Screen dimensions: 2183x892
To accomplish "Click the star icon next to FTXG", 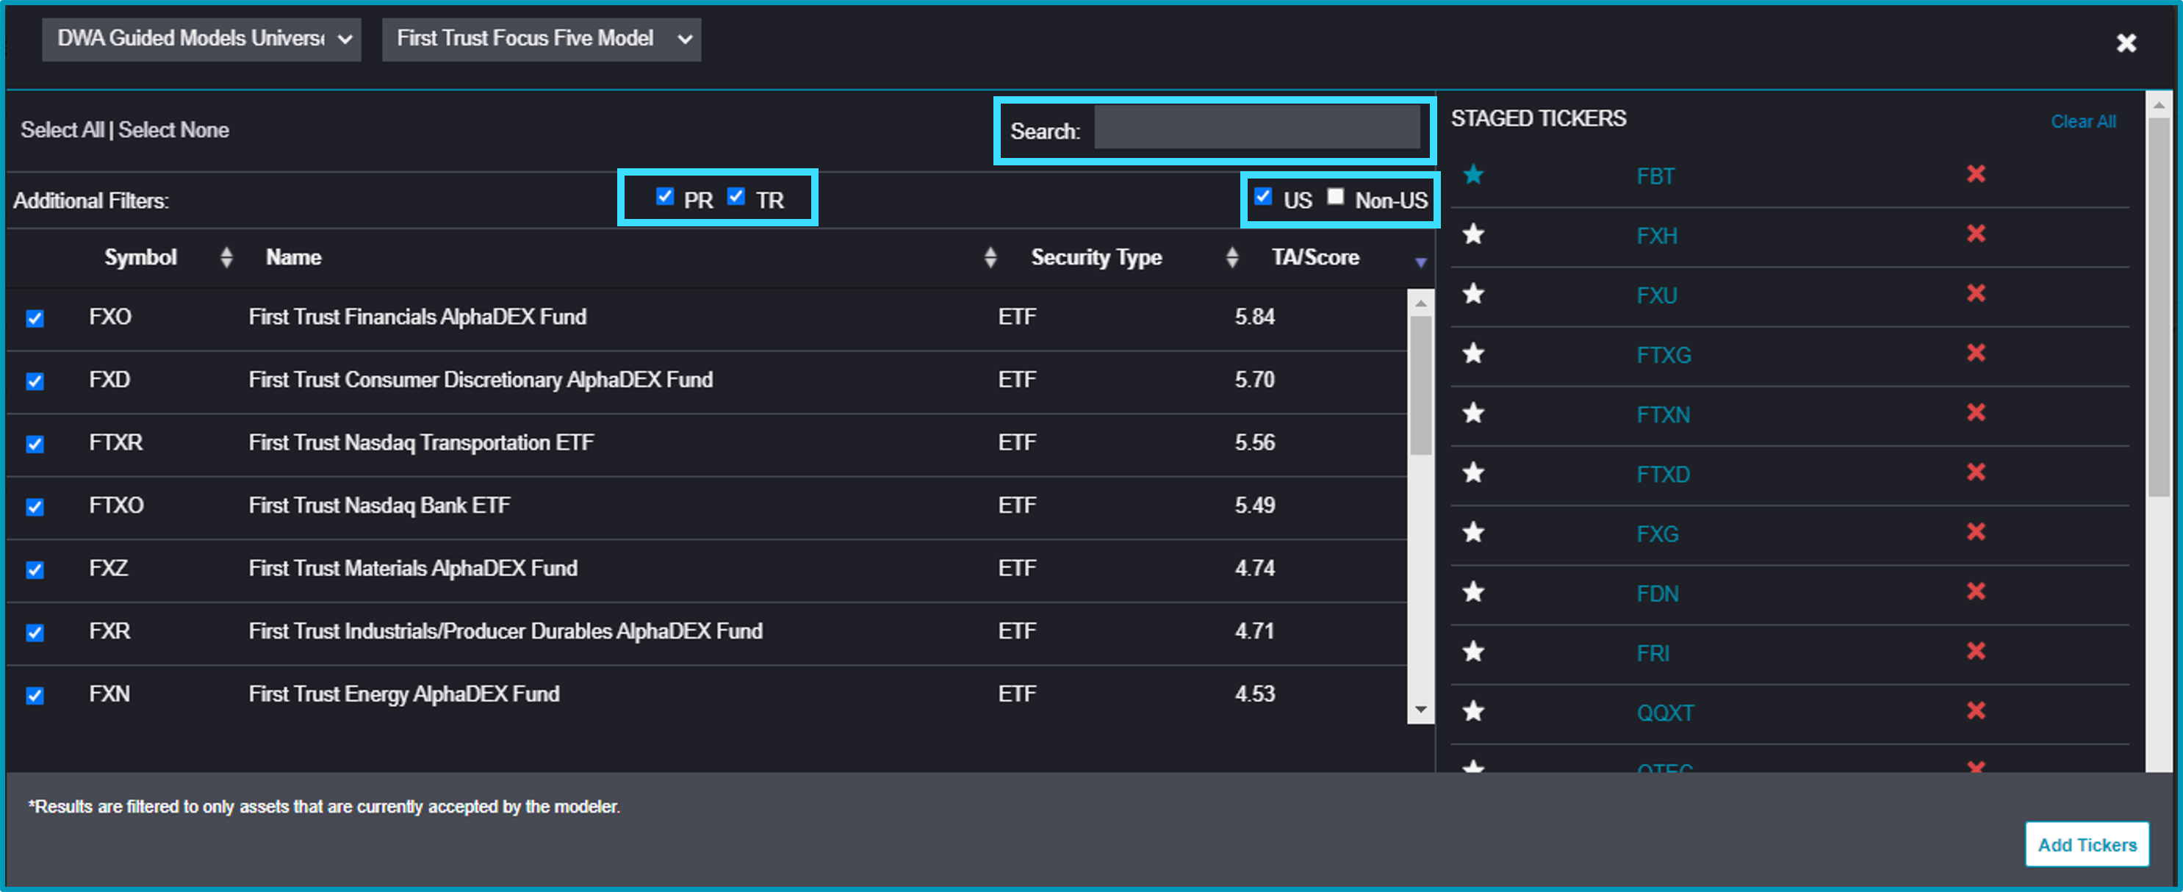I will coord(1474,353).
